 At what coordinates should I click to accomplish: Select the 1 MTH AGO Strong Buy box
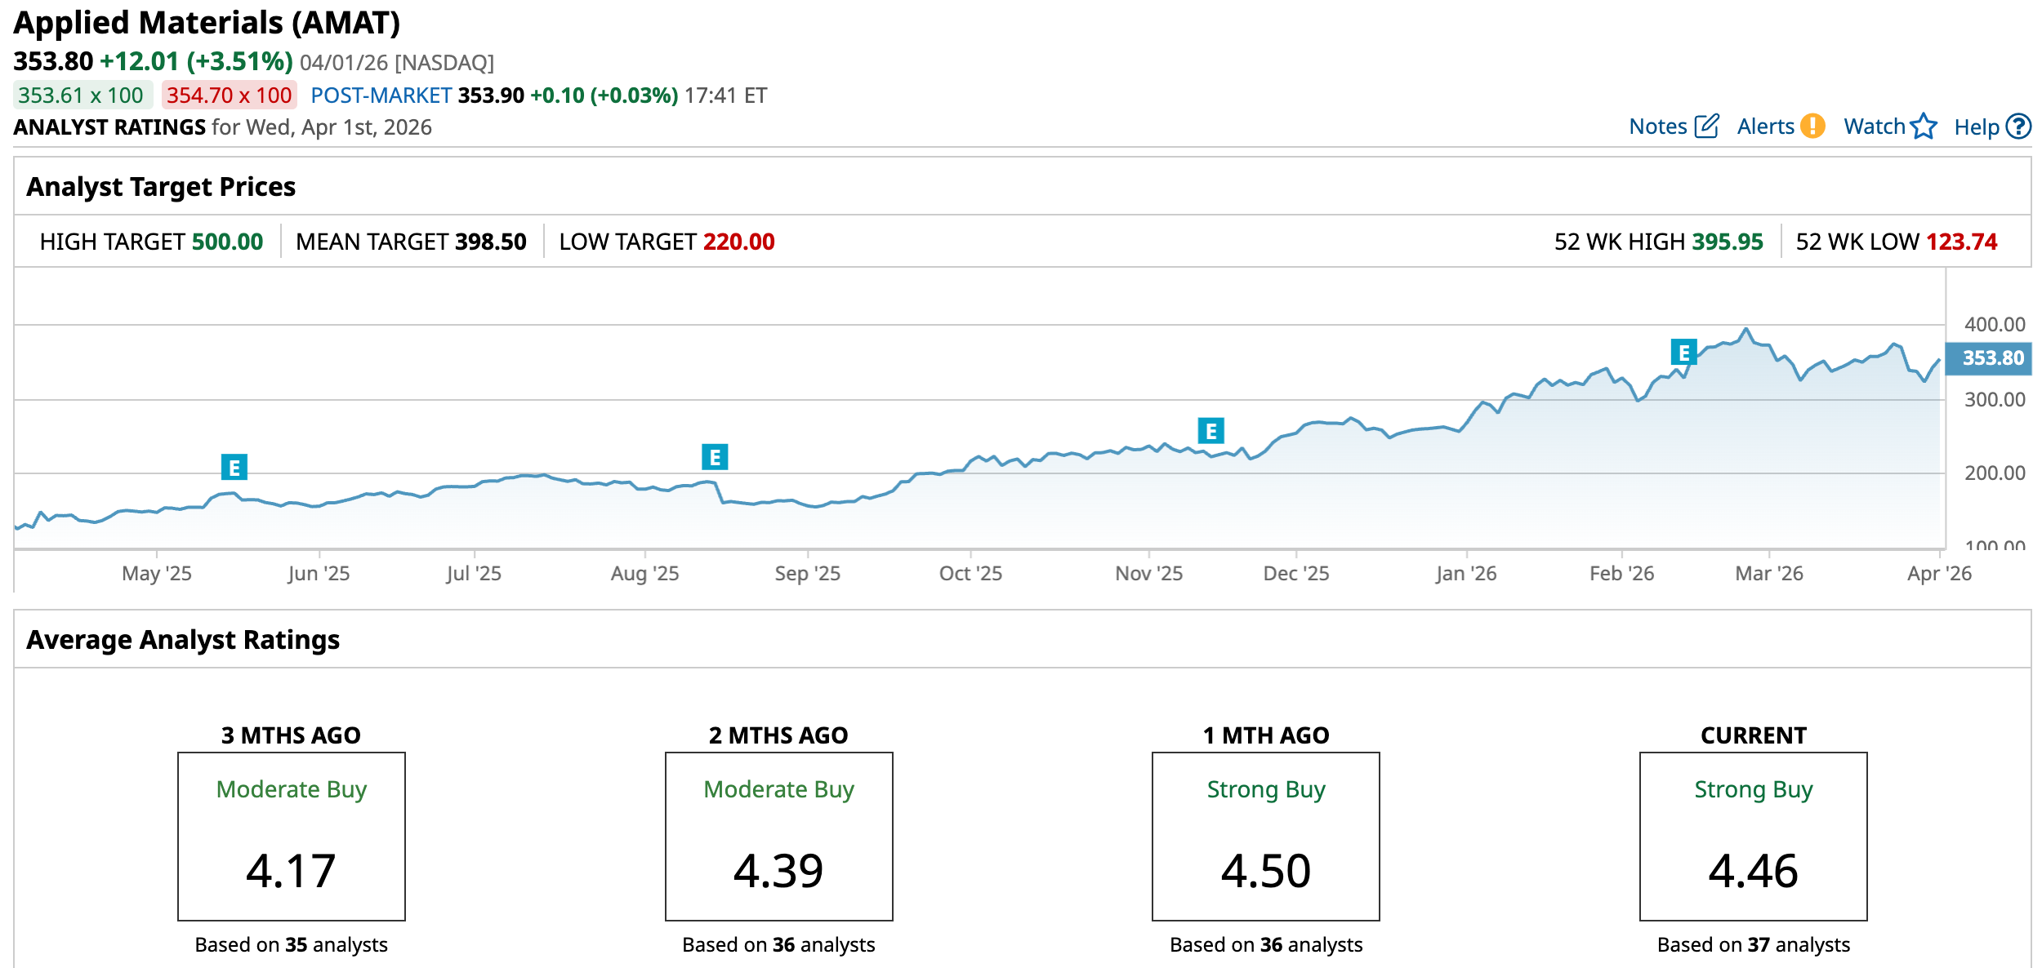tap(1265, 837)
